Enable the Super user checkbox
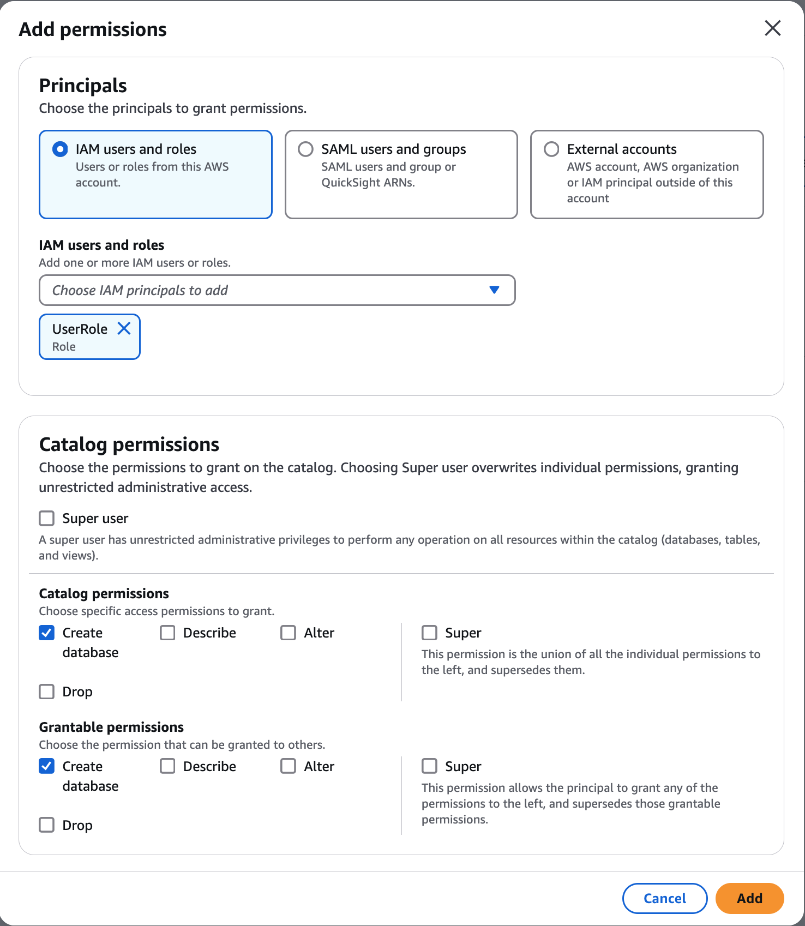The width and height of the screenshot is (805, 926). click(46, 518)
